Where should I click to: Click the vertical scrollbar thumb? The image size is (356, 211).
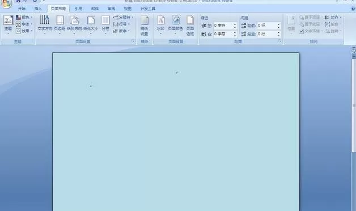pyautogui.click(x=354, y=106)
